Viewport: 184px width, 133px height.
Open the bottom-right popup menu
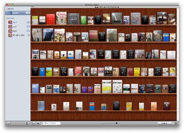165,123
